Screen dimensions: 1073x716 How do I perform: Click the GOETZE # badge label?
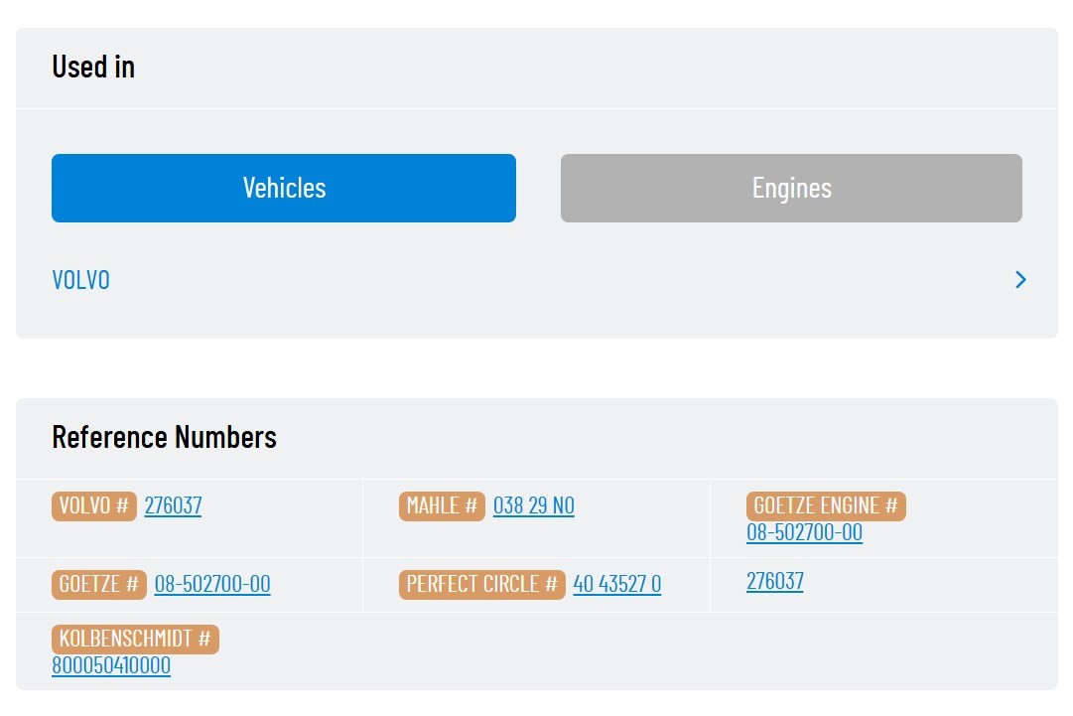point(99,585)
